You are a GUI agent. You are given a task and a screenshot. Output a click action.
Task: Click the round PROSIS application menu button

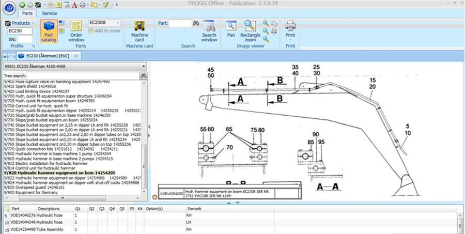(9, 8)
